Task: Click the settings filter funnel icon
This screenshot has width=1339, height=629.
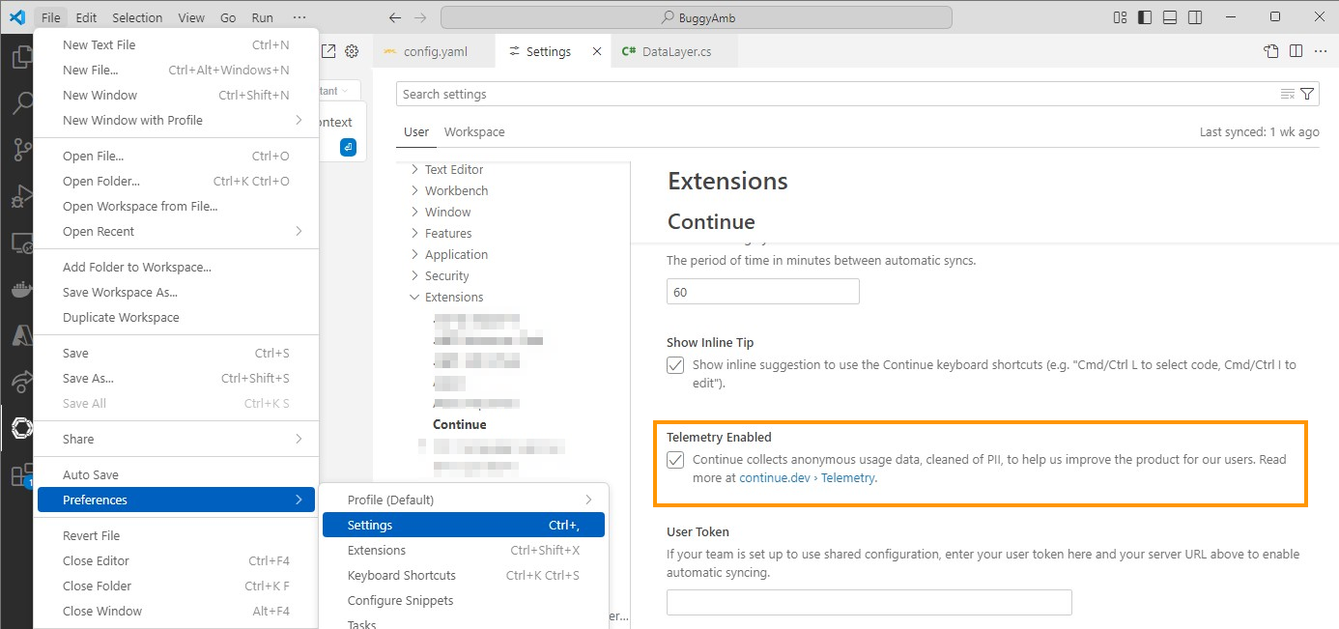Action: [1307, 94]
